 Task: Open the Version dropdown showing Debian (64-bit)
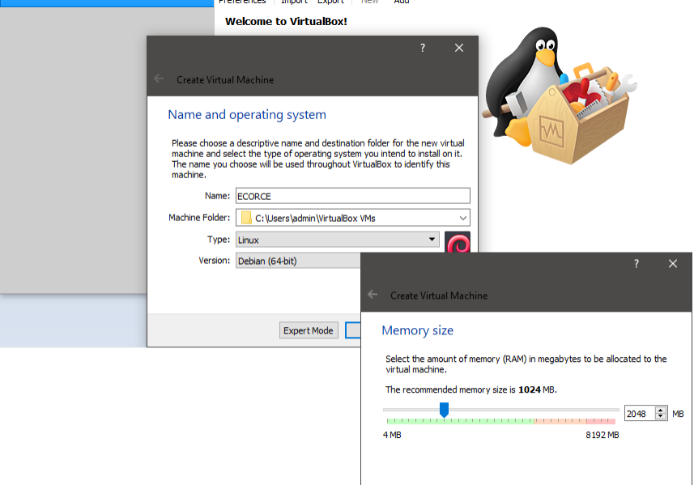(298, 261)
